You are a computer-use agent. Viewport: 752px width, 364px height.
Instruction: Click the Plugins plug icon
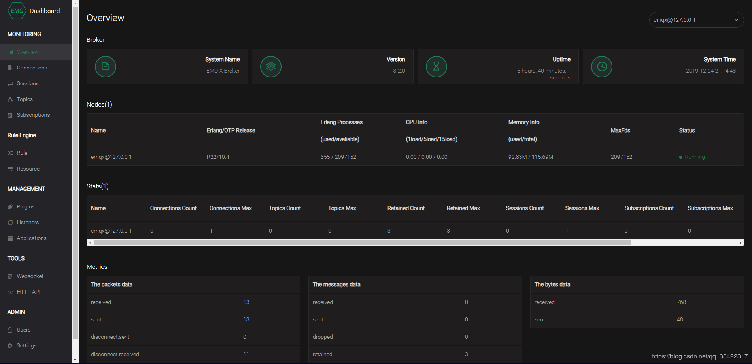coord(10,206)
